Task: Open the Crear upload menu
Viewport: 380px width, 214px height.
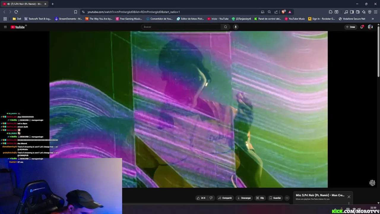Action: pyautogui.click(x=351, y=27)
